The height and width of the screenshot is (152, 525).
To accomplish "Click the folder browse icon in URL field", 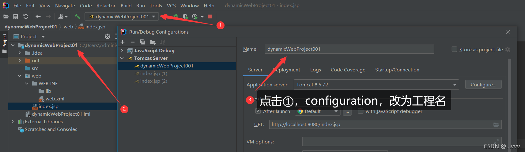I will pyautogui.click(x=496, y=125).
